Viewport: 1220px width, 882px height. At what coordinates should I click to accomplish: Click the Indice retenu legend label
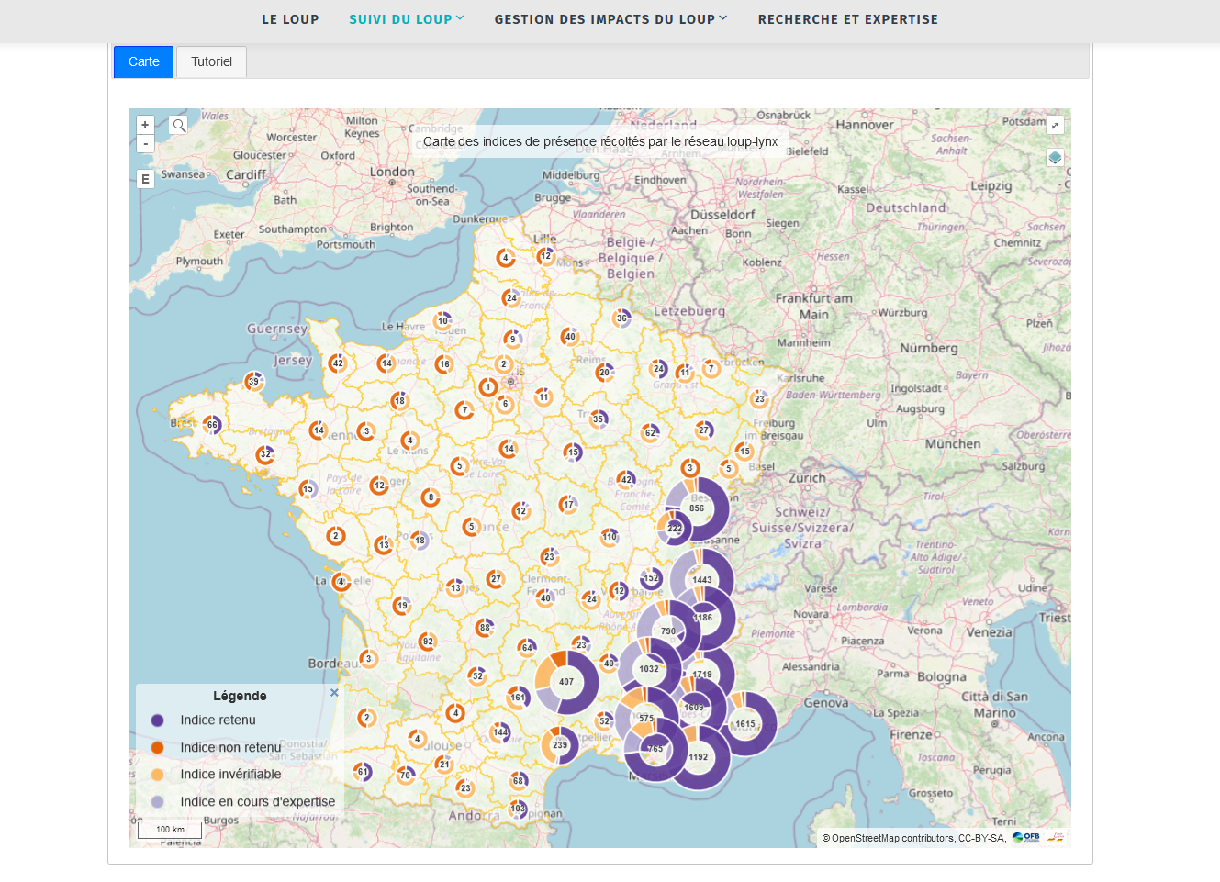click(218, 720)
